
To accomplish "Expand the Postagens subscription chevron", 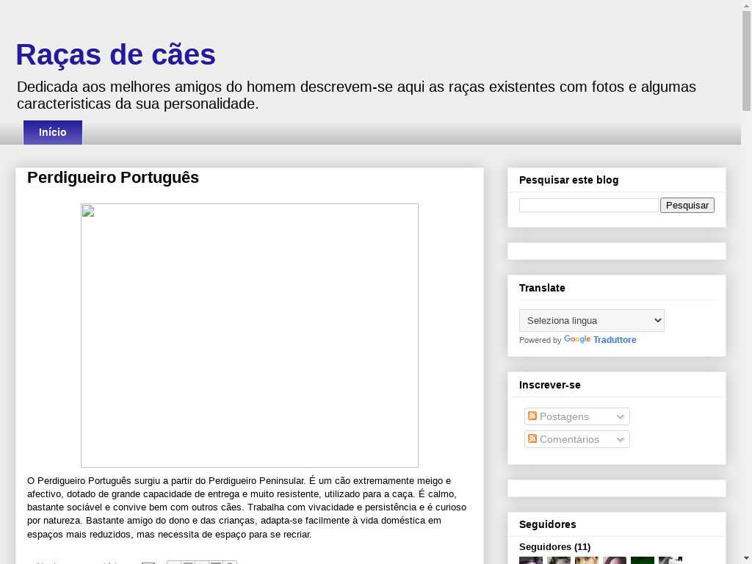I will (621, 417).
